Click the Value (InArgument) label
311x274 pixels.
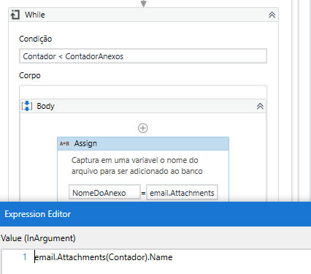(x=38, y=238)
